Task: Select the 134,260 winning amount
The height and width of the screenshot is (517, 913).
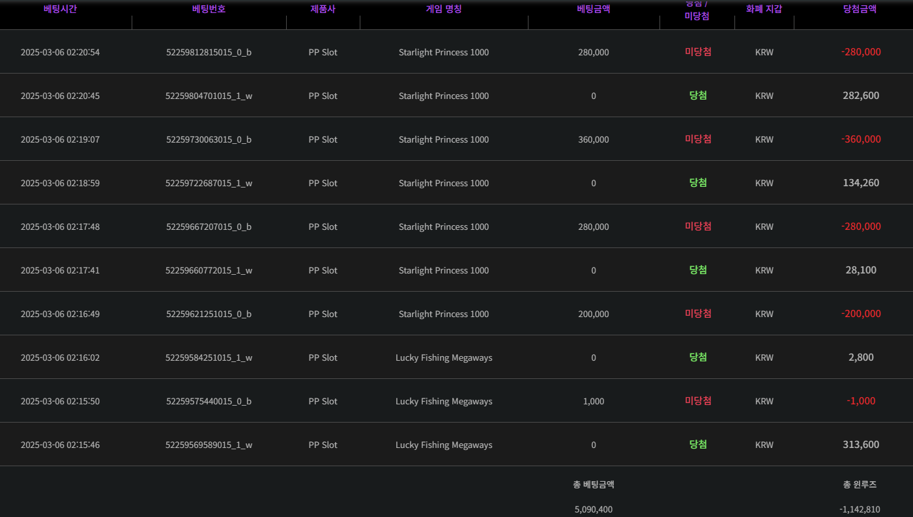Action: coord(860,183)
